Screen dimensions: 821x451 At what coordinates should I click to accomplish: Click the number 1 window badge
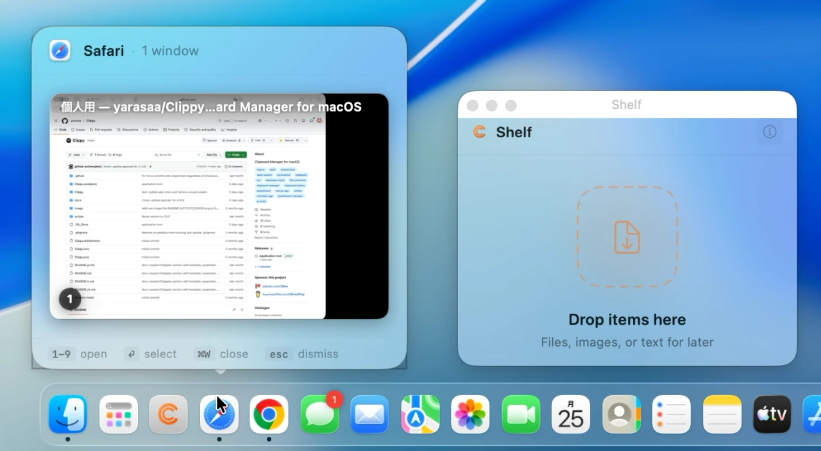click(69, 299)
